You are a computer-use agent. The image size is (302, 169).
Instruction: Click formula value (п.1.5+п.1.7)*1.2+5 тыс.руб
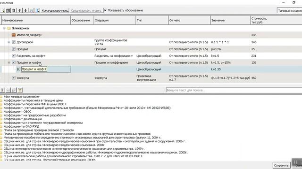click(231, 78)
